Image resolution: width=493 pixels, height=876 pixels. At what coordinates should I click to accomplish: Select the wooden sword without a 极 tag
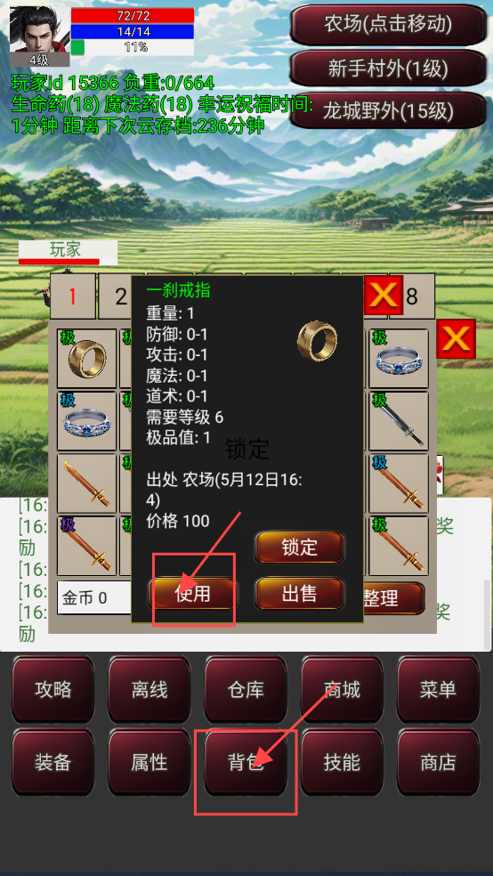tap(86, 483)
